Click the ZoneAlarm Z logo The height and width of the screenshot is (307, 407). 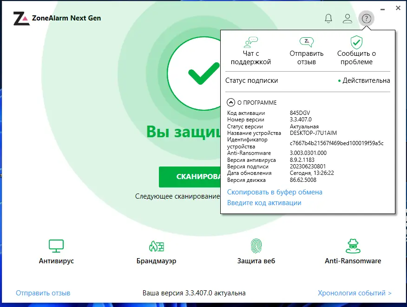(x=21, y=19)
